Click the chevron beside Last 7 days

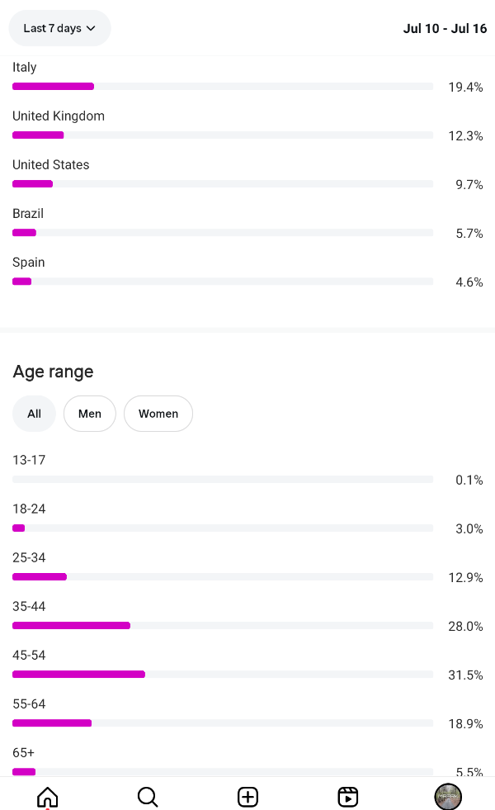[91, 28]
